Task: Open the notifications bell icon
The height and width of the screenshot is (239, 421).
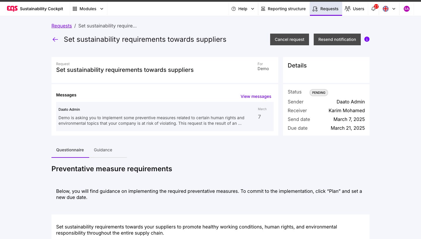Action: click(x=373, y=9)
